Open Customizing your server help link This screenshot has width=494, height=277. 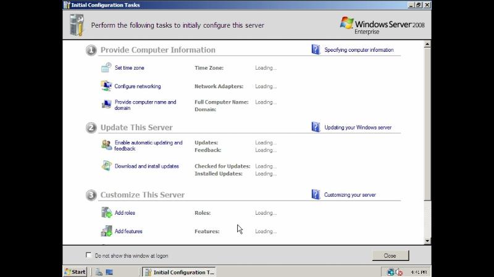(350, 195)
